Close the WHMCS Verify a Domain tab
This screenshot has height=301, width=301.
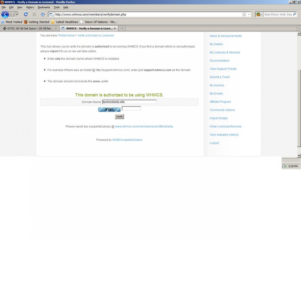(115, 29)
